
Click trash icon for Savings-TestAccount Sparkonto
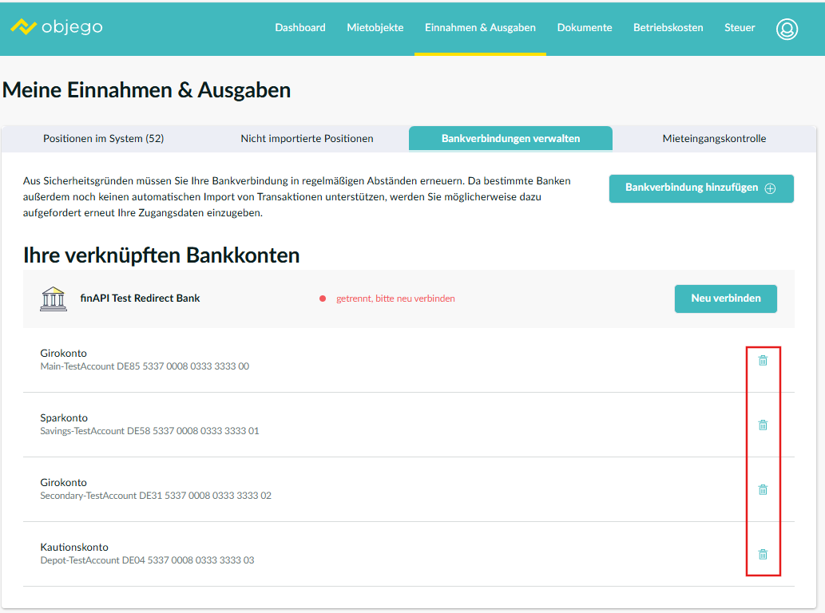point(763,425)
